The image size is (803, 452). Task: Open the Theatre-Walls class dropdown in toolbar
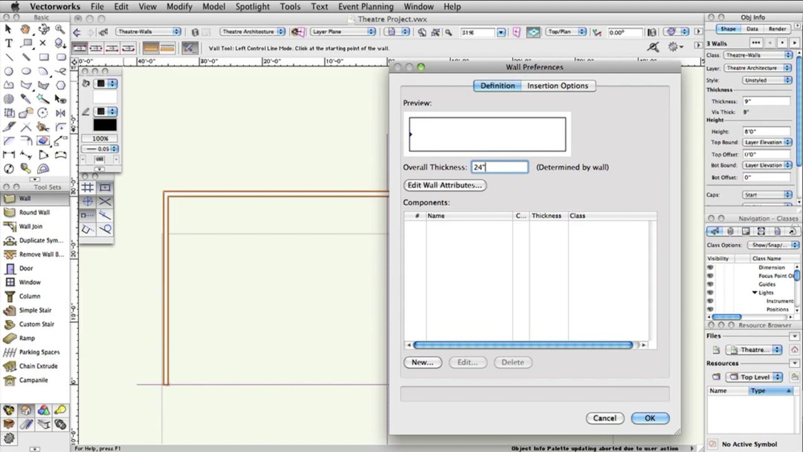pyautogui.click(x=148, y=32)
